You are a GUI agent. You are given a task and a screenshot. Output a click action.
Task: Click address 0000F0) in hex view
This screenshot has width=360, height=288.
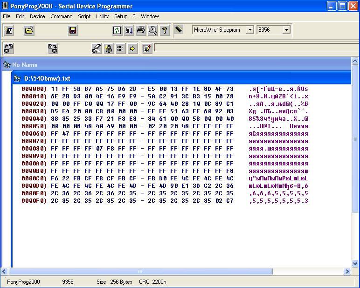[34, 201]
